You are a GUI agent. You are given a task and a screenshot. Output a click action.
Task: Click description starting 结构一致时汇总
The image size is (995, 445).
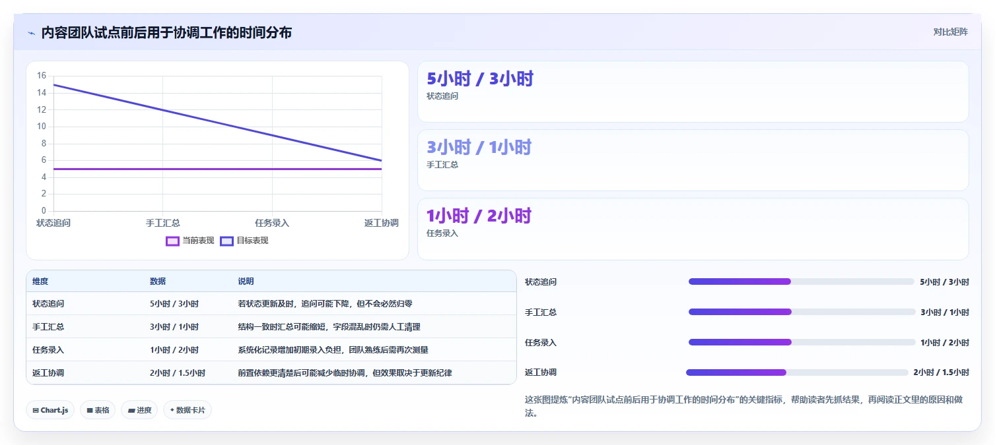[329, 327]
